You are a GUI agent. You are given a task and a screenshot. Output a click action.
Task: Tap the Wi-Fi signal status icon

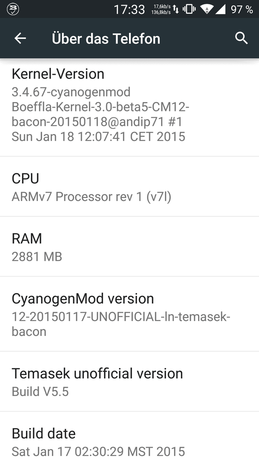click(x=207, y=9)
